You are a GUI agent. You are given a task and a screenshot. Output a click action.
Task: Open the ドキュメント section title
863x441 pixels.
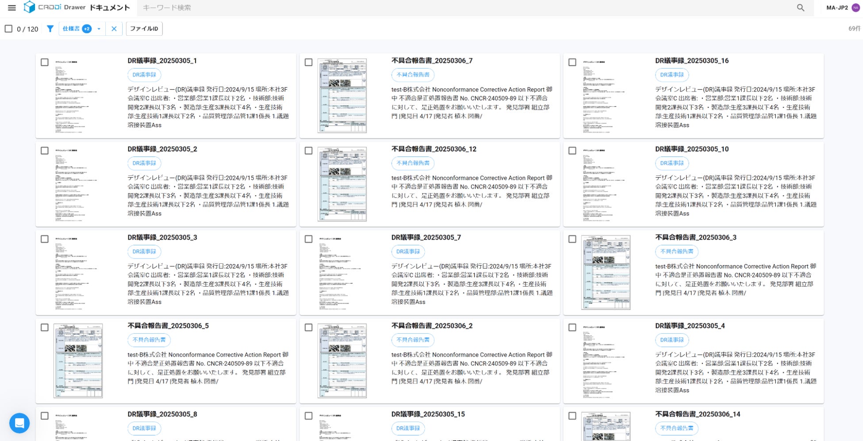click(109, 8)
